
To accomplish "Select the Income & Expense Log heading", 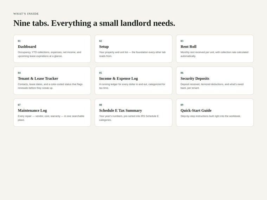I will coord(118,78).
